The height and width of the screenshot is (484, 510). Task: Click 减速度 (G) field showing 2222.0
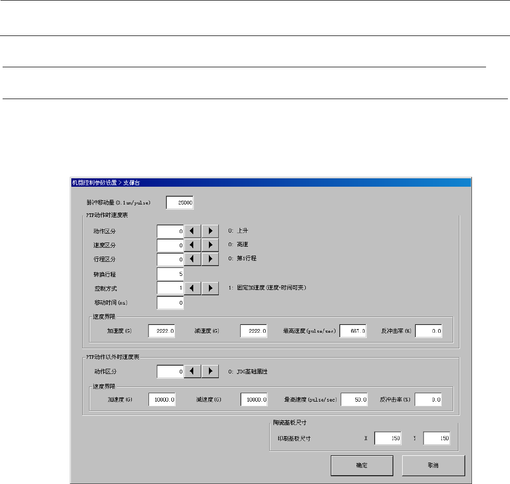click(x=254, y=331)
